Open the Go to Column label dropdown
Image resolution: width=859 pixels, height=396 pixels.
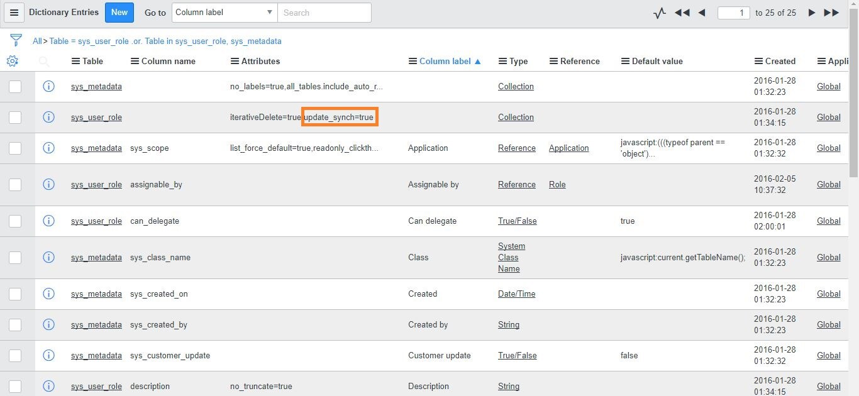(224, 13)
